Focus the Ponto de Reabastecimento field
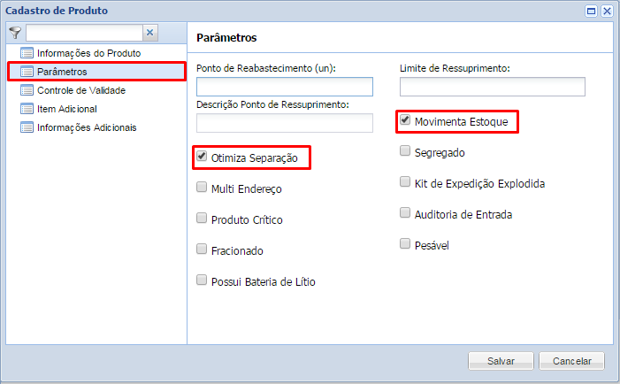Viewport: 620px width, 384px height. pyautogui.click(x=285, y=87)
